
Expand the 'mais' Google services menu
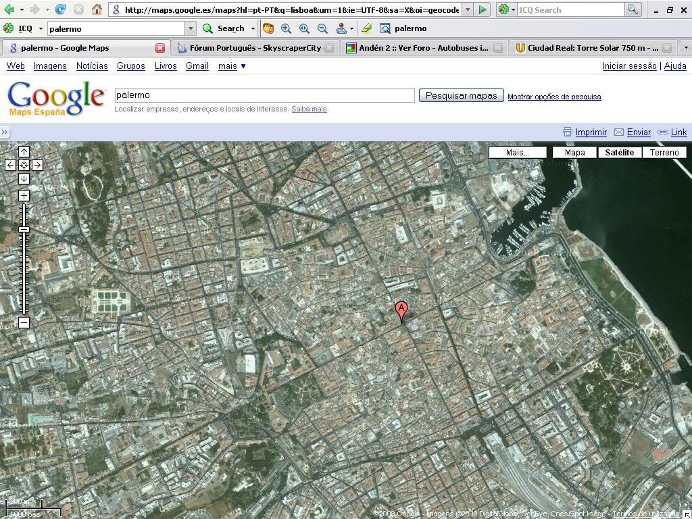click(x=232, y=66)
